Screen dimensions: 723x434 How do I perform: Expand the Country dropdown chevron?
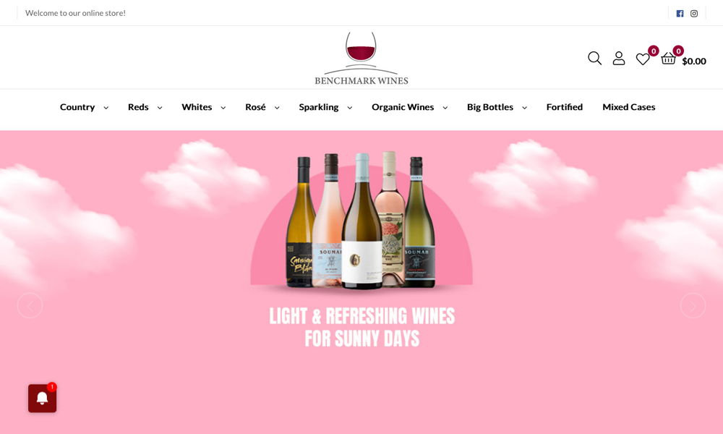tap(106, 108)
